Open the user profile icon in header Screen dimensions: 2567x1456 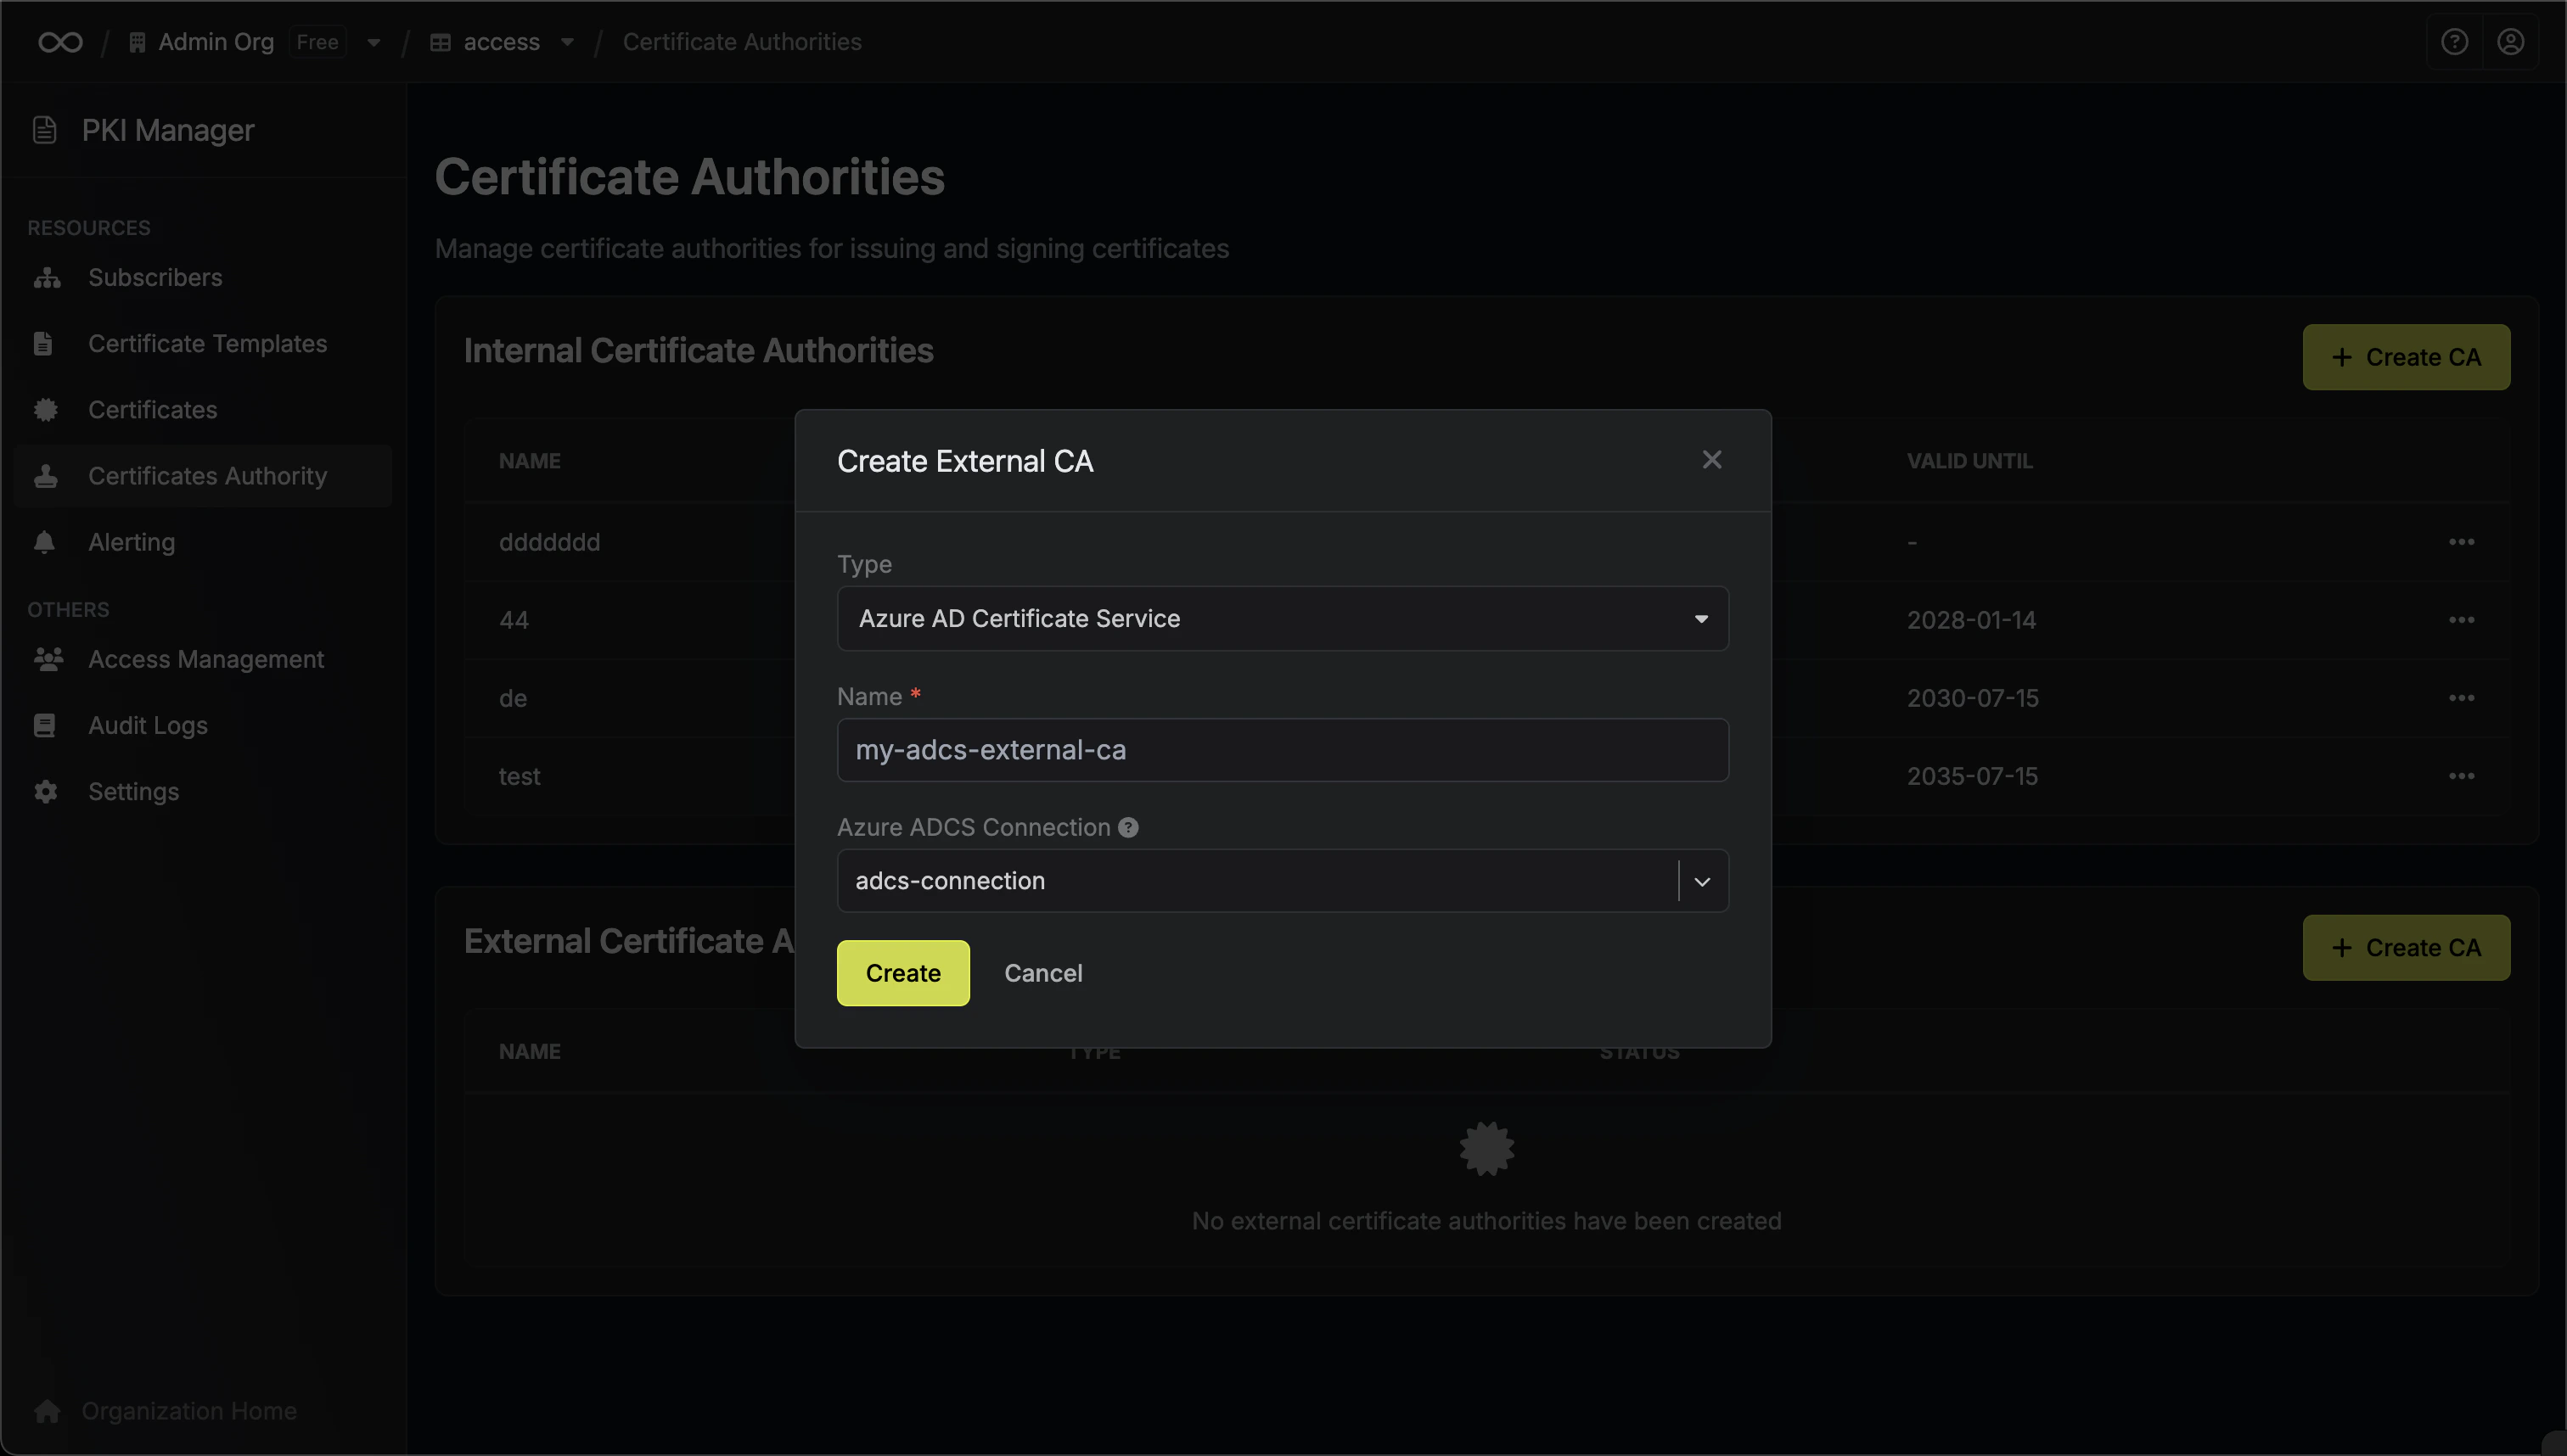pos(2510,42)
